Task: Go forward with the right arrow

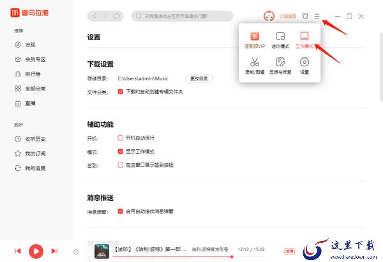Action: (105, 16)
